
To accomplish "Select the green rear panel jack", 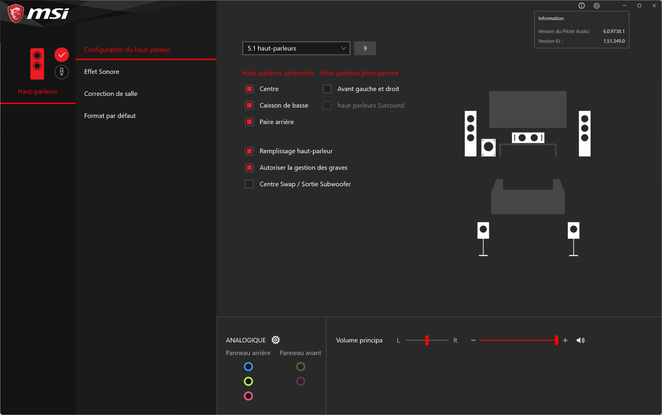I will [248, 381].
